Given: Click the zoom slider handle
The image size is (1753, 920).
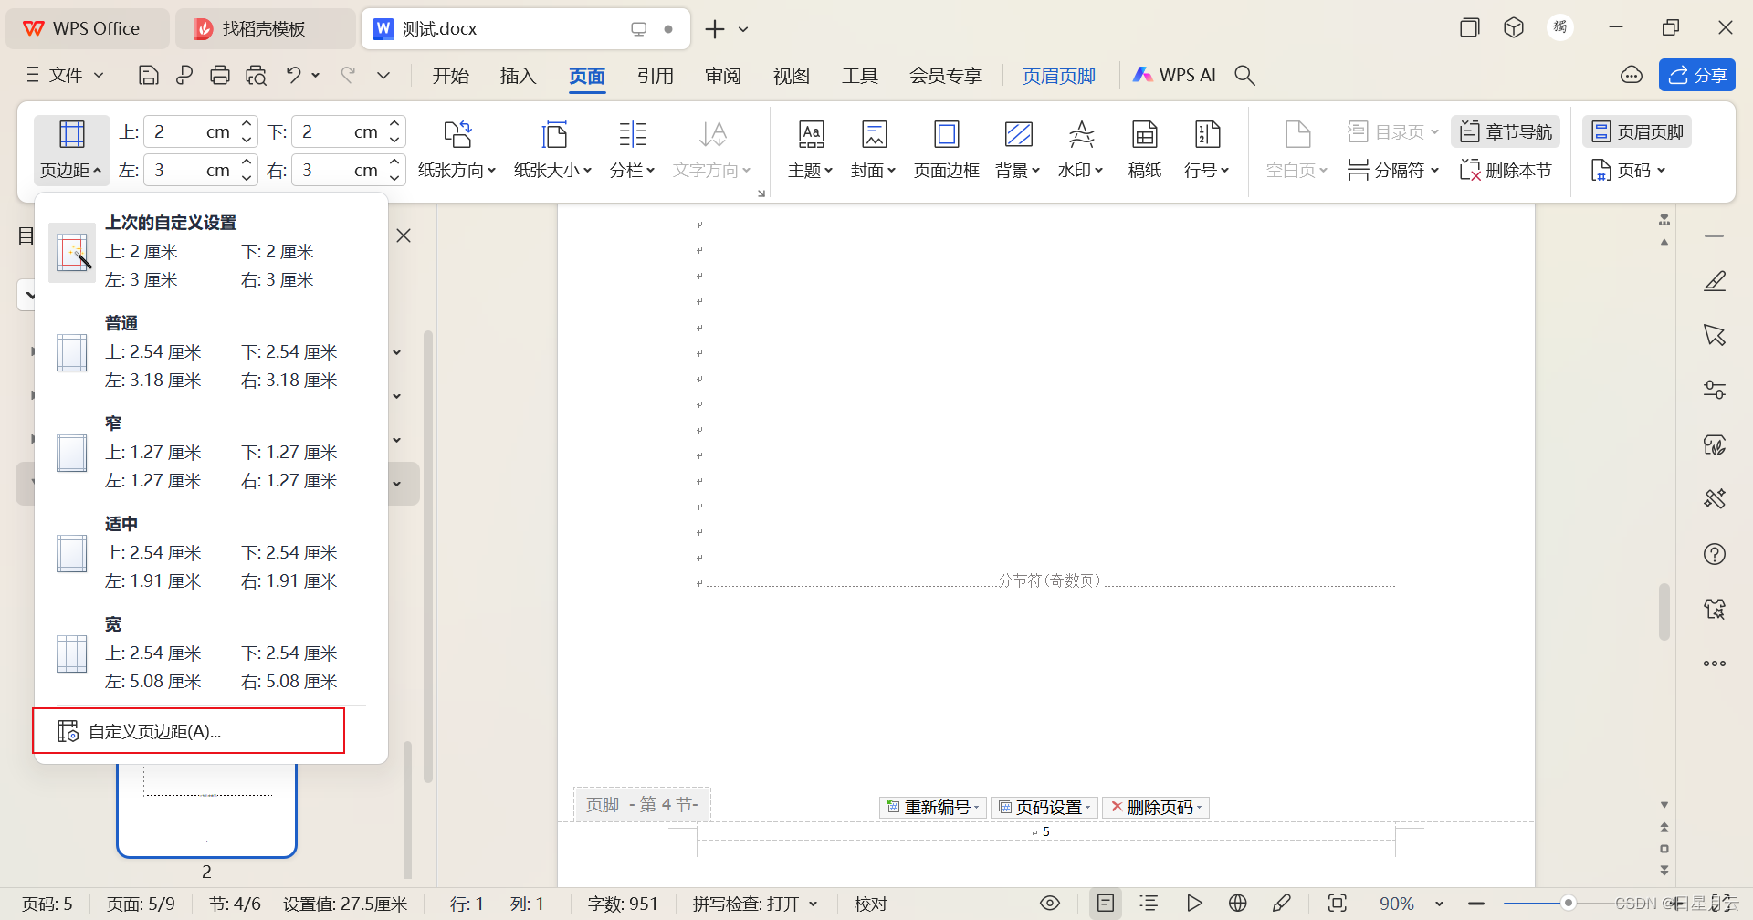Looking at the screenshot, I should (x=1568, y=904).
